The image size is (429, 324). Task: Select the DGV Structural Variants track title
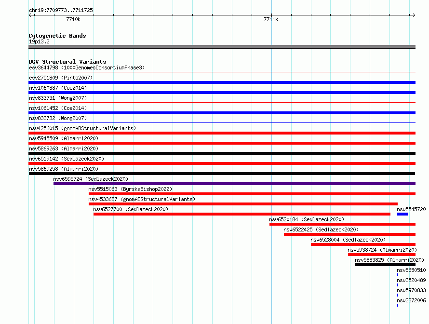pyautogui.click(x=67, y=62)
